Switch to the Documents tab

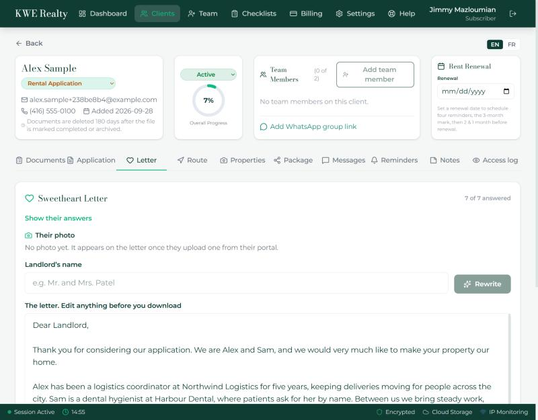(x=40, y=161)
